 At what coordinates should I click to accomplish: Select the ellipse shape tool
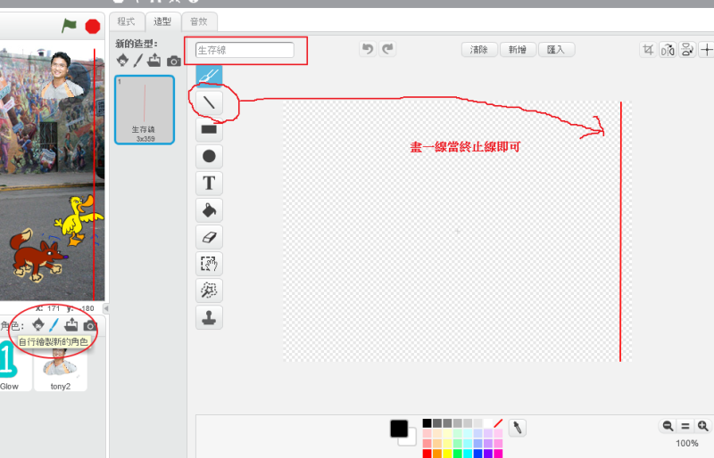click(x=209, y=156)
